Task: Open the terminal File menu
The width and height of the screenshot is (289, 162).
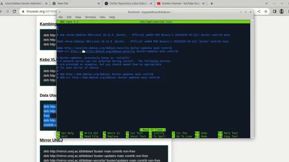Action: point(61,17)
